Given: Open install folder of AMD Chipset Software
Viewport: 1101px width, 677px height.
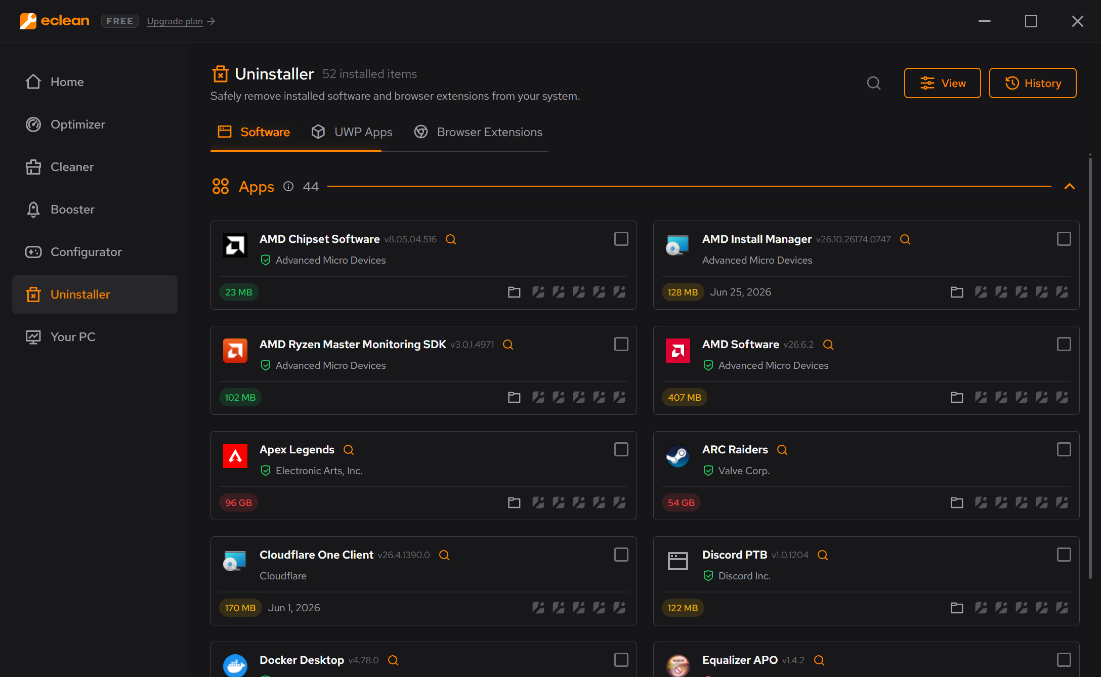Looking at the screenshot, I should click(514, 292).
